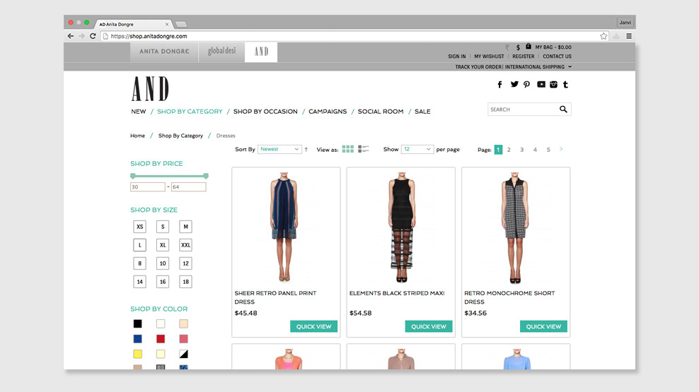This screenshot has height=392, width=699.
Task: Bookmark page with star icon
Action: (603, 36)
